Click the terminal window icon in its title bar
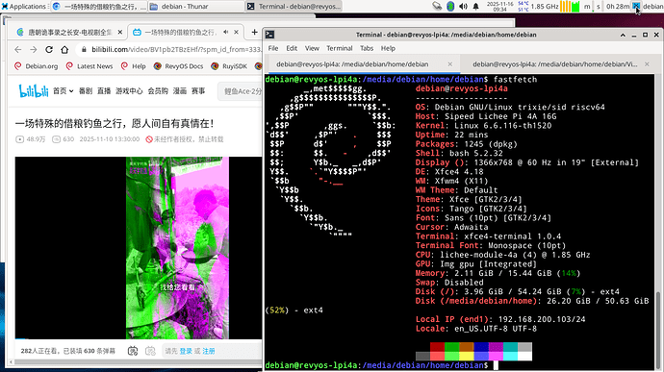Viewport: 664px width, 372px height. [x=270, y=35]
